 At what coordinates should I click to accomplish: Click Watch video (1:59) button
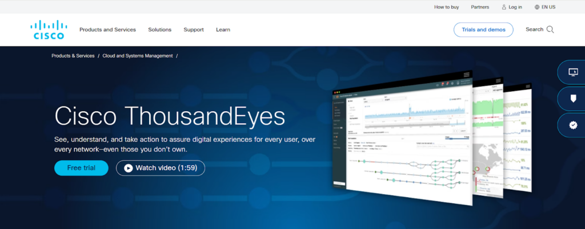click(x=161, y=168)
